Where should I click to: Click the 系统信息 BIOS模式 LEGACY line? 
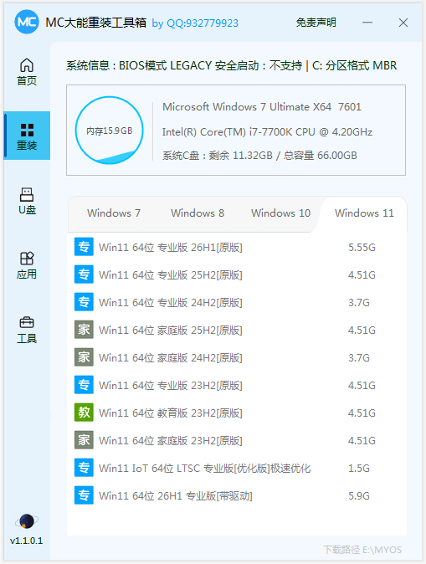231,65
